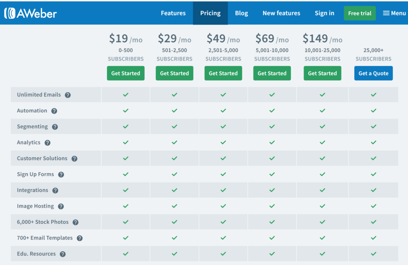Click the 501-2,500 subscribers text

pyautogui.click(x=175, y=55)
